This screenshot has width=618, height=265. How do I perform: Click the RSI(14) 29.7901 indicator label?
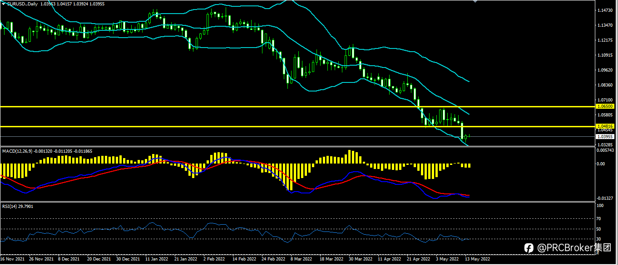[x=17, y=206]
